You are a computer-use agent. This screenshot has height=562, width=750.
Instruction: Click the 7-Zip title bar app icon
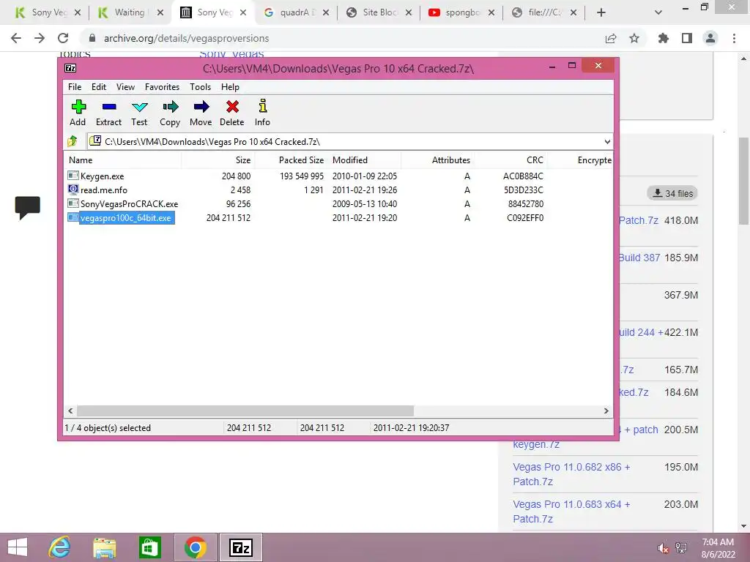pos(70,68)
